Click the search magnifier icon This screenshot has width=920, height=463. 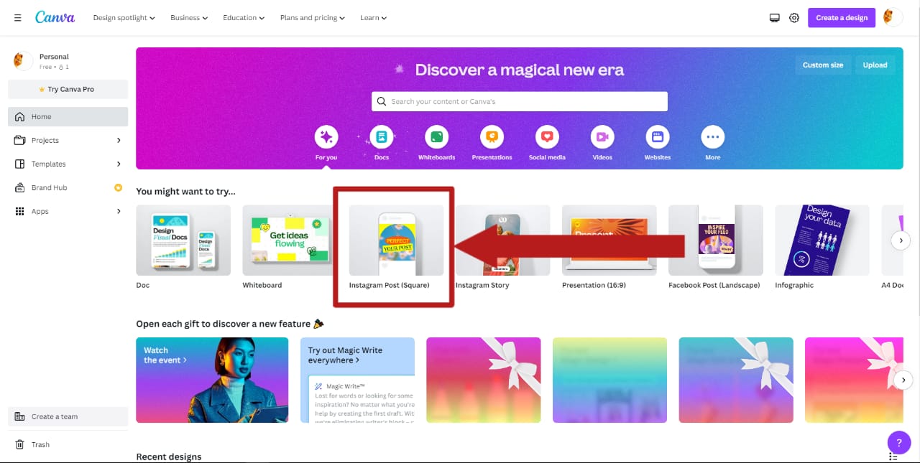[x=382, y=101]
